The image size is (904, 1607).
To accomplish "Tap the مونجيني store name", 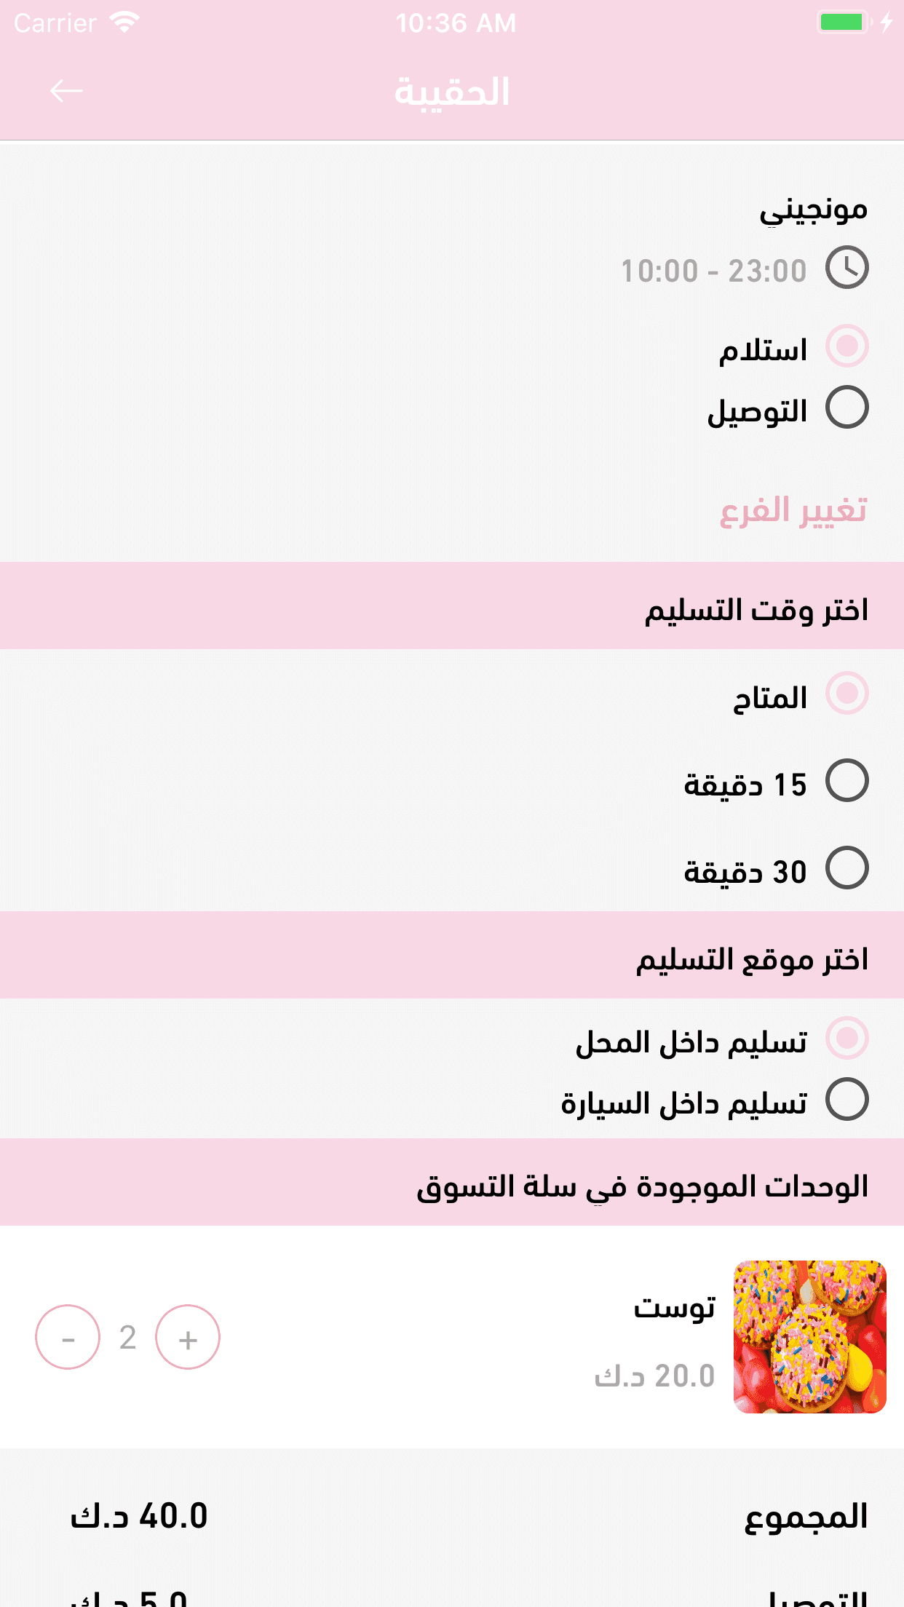I will click(x=813, y=210).
